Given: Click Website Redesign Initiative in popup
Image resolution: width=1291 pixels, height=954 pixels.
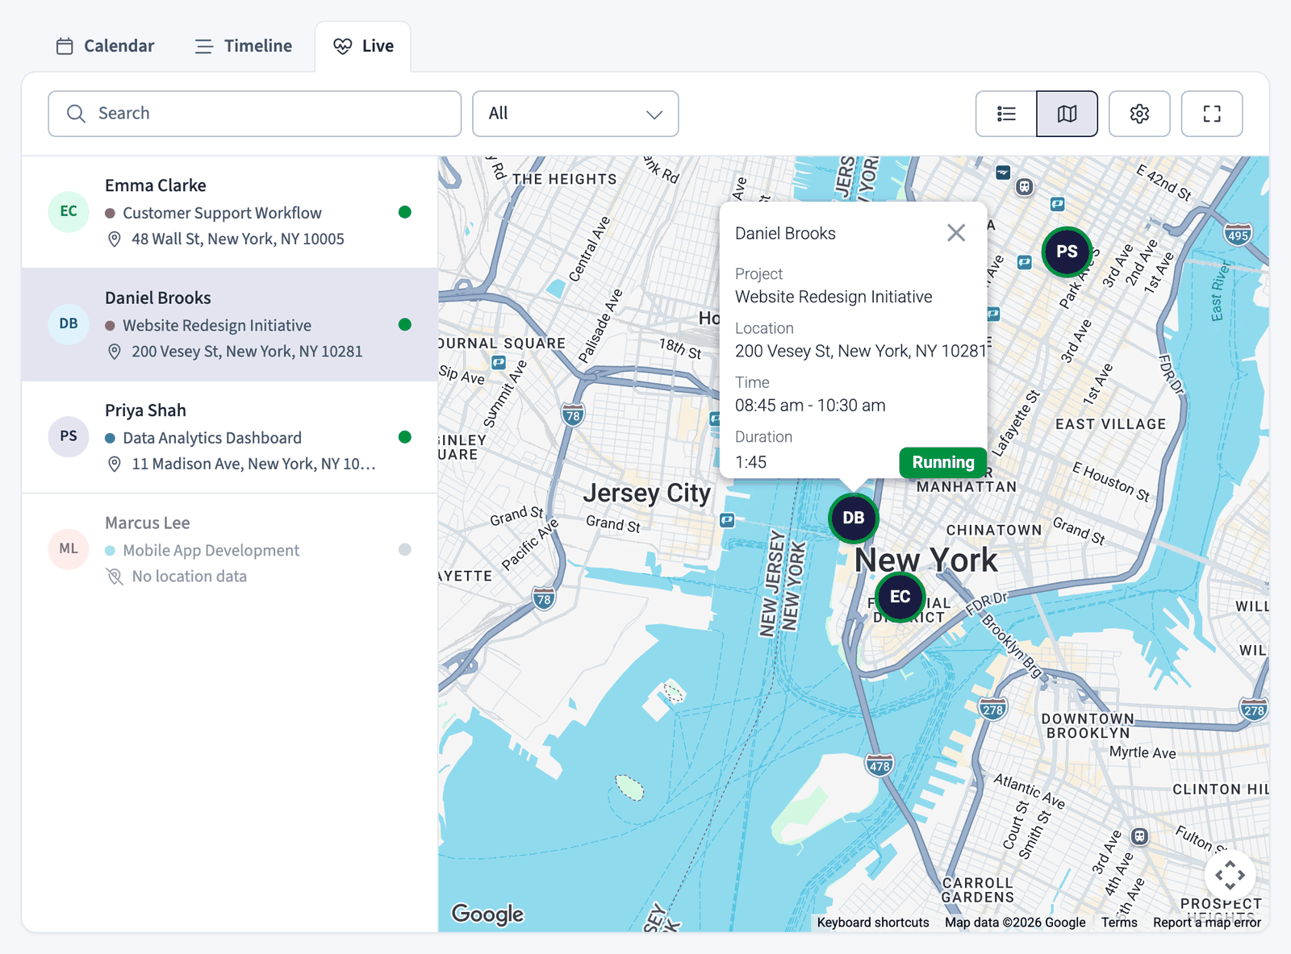Looking at the screenshot, I should [x=834, y=297].
